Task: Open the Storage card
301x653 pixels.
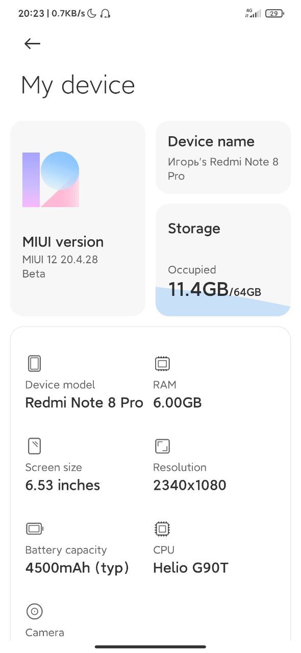Action: point(223,260)
